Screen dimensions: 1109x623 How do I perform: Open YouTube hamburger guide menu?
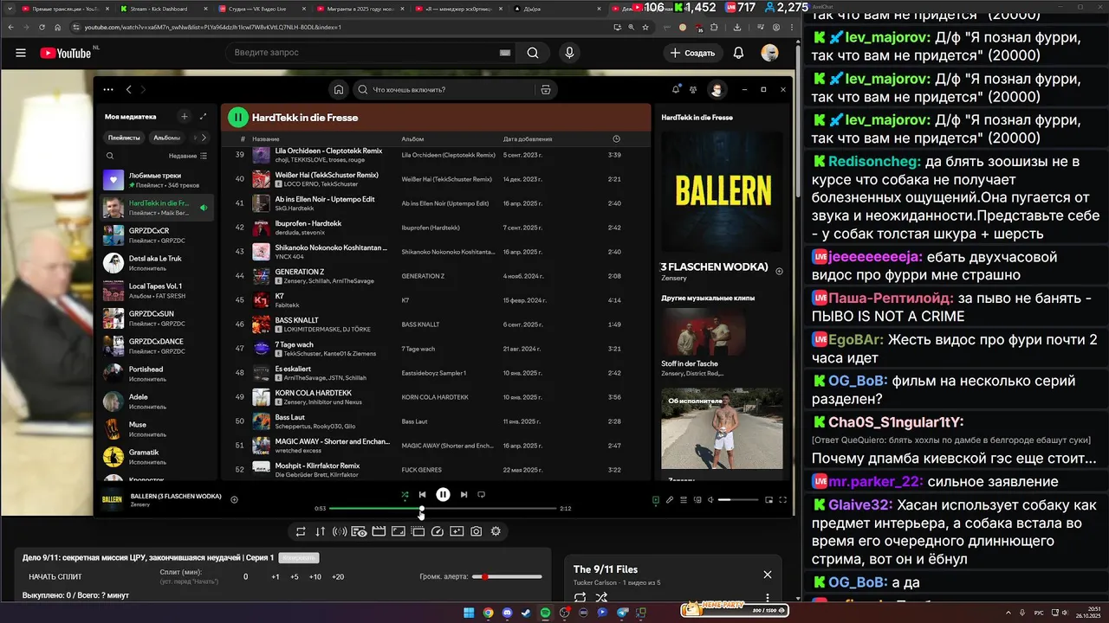coord(21,53)
